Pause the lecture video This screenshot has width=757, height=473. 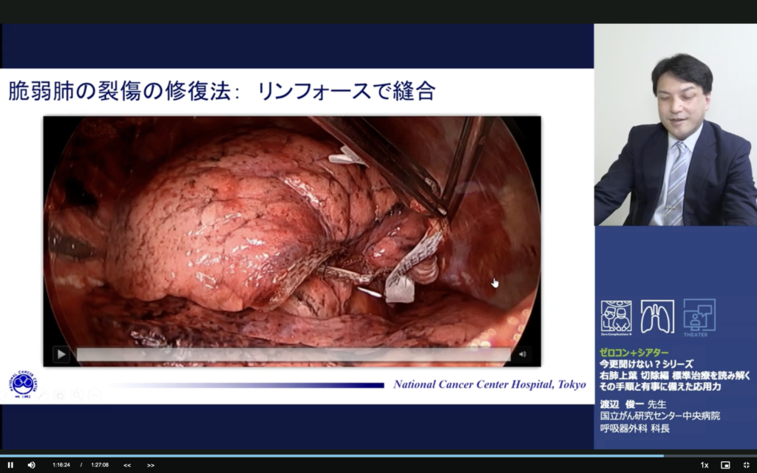point(10,465)
